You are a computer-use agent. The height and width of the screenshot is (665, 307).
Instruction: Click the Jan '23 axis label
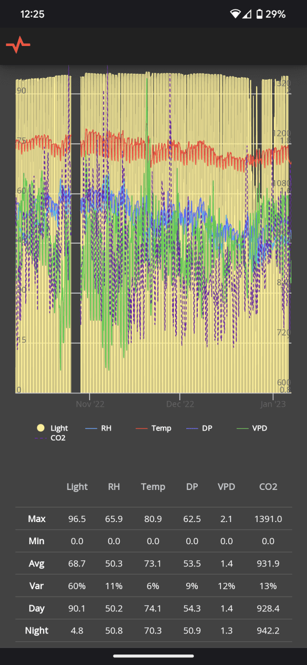pyautogui.click(x=273, y=404)
